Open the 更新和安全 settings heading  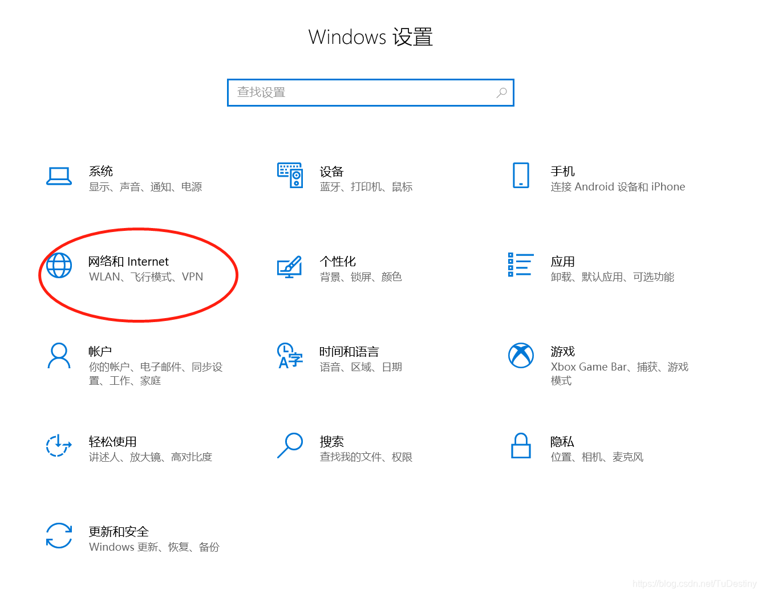pos(119,532)
